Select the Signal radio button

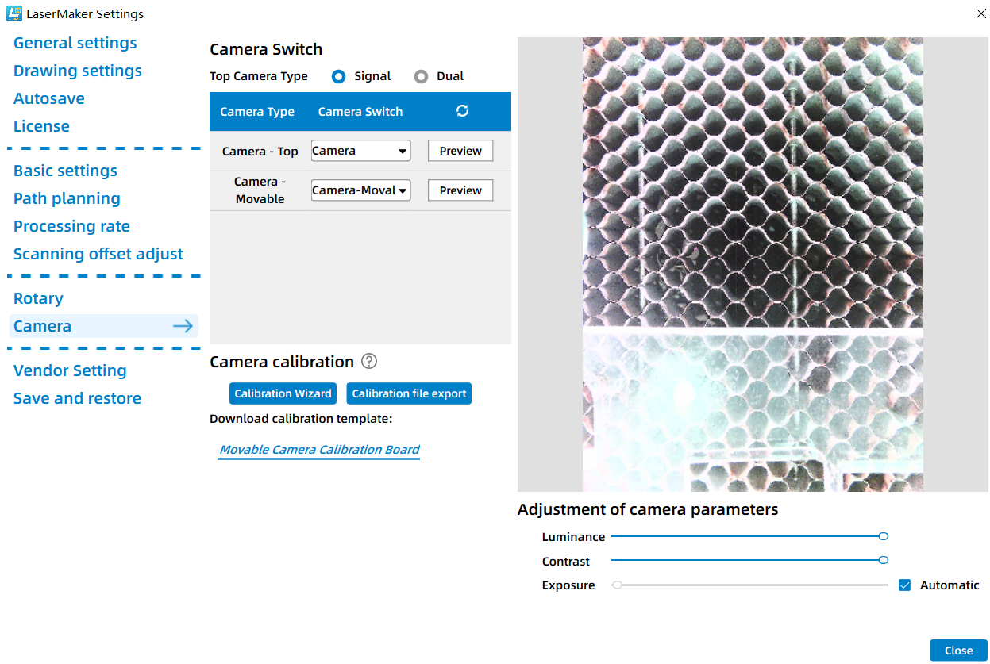pyautogui.click(x=339, y=76)
